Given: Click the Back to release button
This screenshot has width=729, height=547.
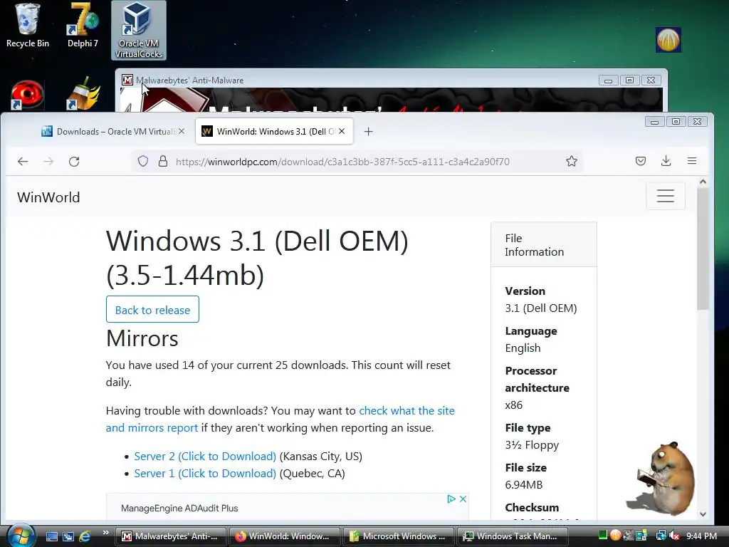Looking at the screenshot, I should coord(152,309).
